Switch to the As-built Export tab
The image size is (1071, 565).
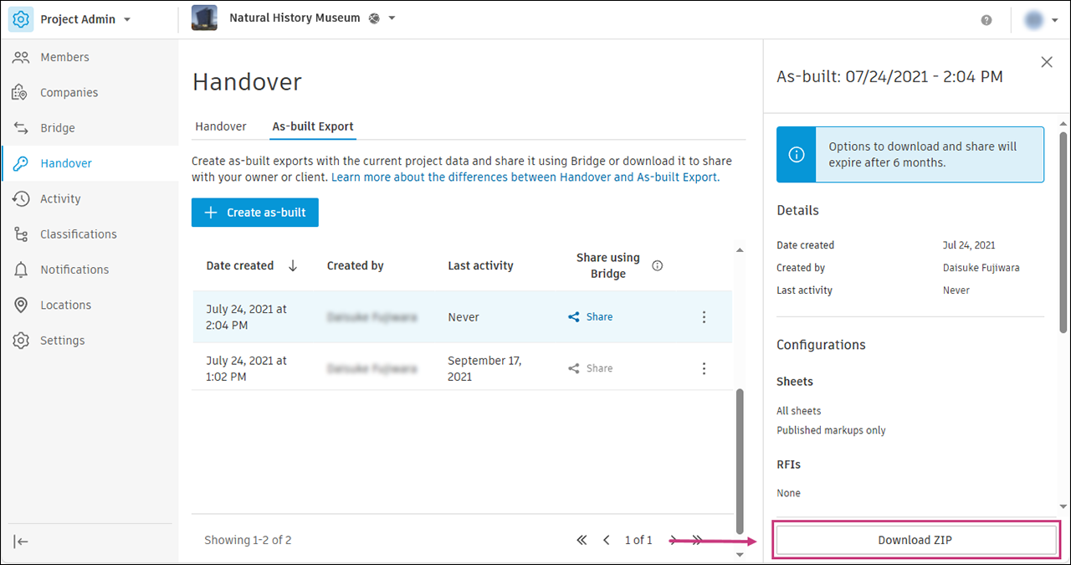313,126
